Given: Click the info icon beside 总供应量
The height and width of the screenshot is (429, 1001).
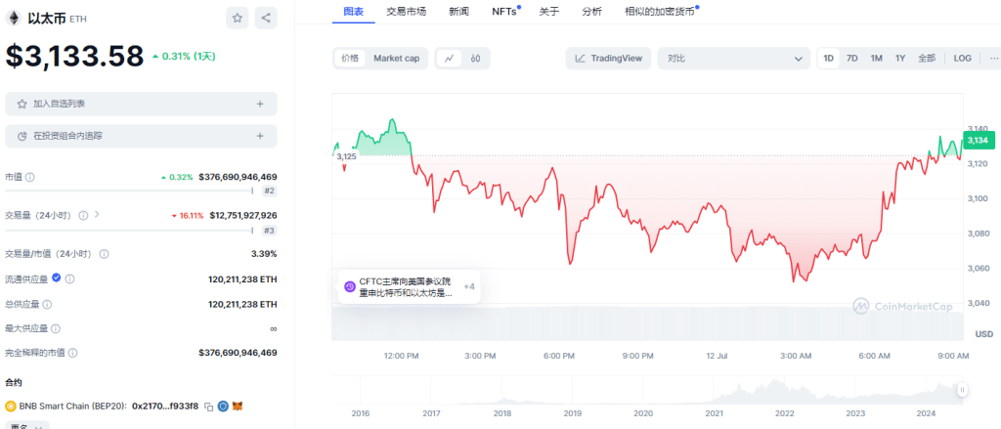Looking at the screenshot, I should [48, 304].
